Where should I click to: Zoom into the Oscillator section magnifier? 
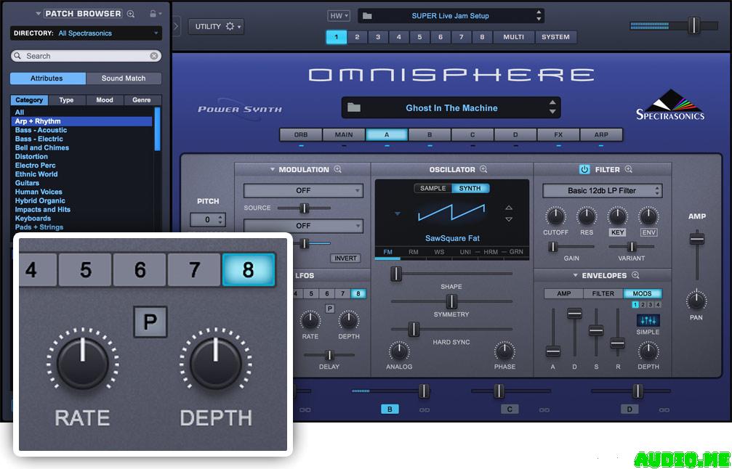483,169
